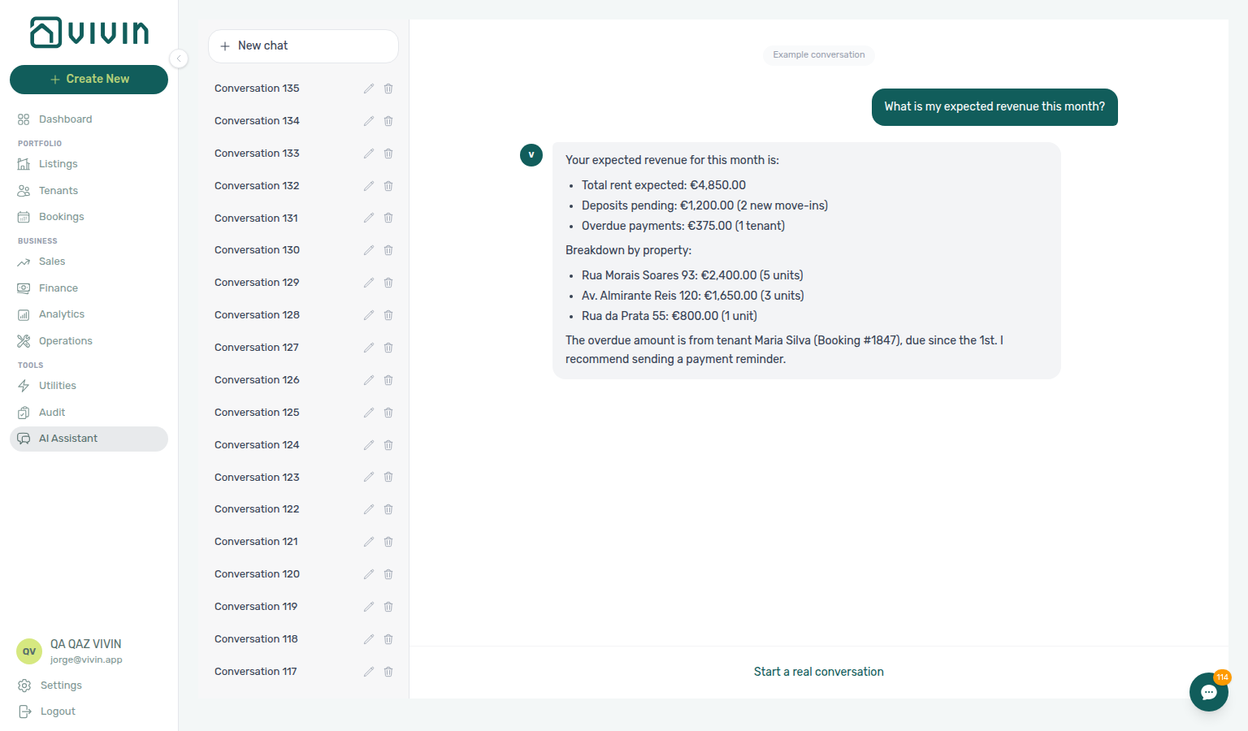Image resolution: width=1248 pixels, height=731 pixels.
Task: Go to the Finance section
Action: point(89,288)
